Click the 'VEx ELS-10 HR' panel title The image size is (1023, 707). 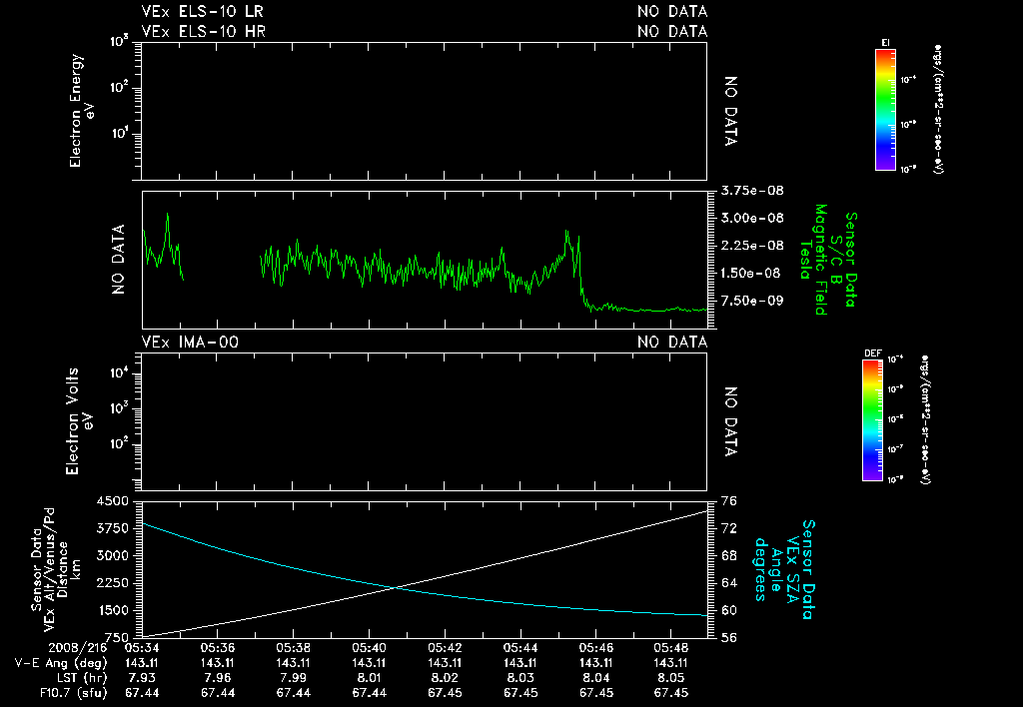tap(204, 31)
